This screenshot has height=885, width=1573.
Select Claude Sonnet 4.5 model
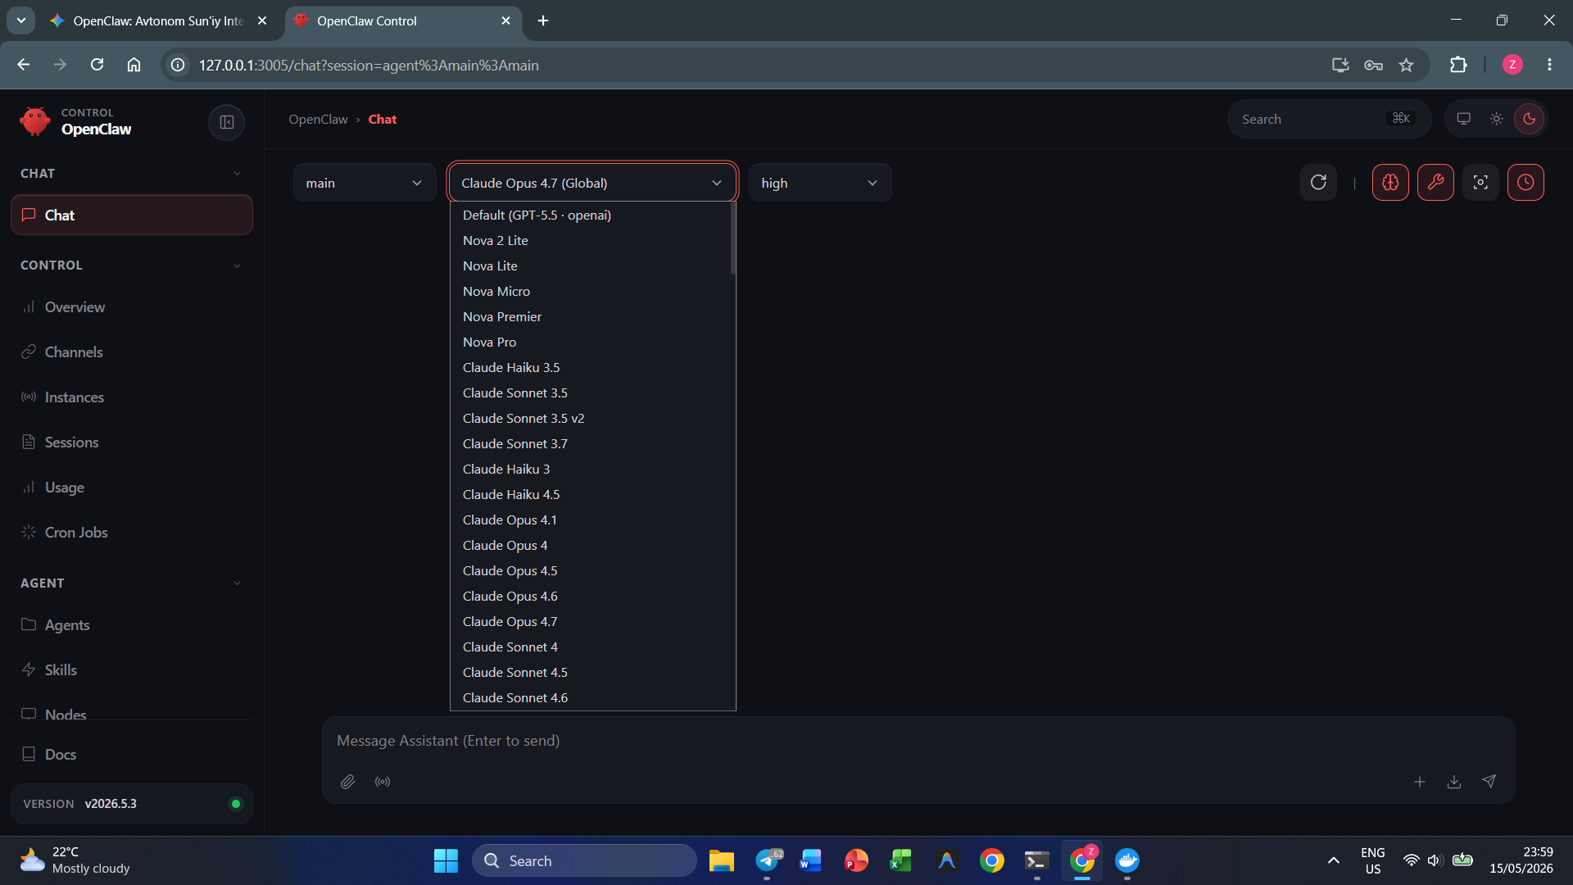point(590,673)
